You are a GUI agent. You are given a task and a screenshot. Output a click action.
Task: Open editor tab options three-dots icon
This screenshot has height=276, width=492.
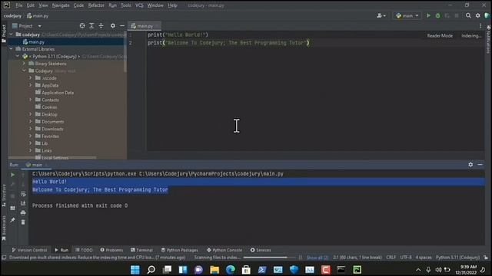480,26
